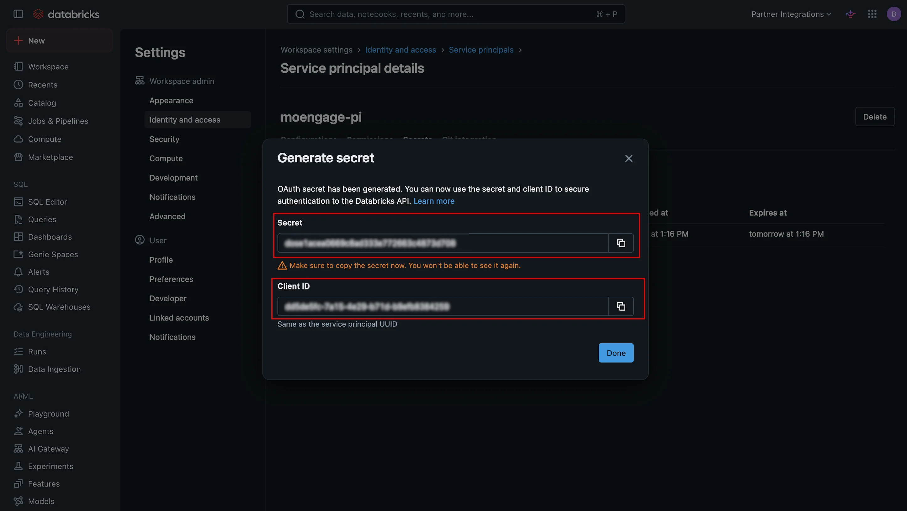Viewport: 907px width, 511px height.
Task: Open the Workspace sidebar icon
Action: tap(18, 66)
